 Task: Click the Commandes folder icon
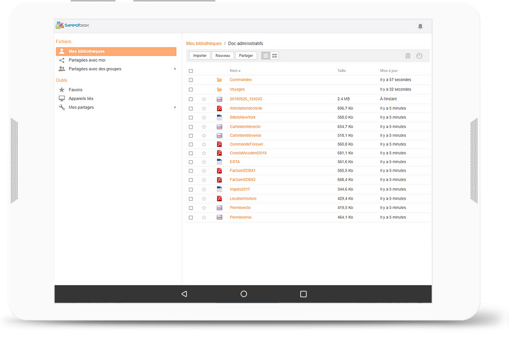coord(219,80)
